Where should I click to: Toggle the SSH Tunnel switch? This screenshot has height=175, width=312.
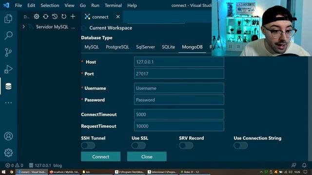[x=88, y=145]
